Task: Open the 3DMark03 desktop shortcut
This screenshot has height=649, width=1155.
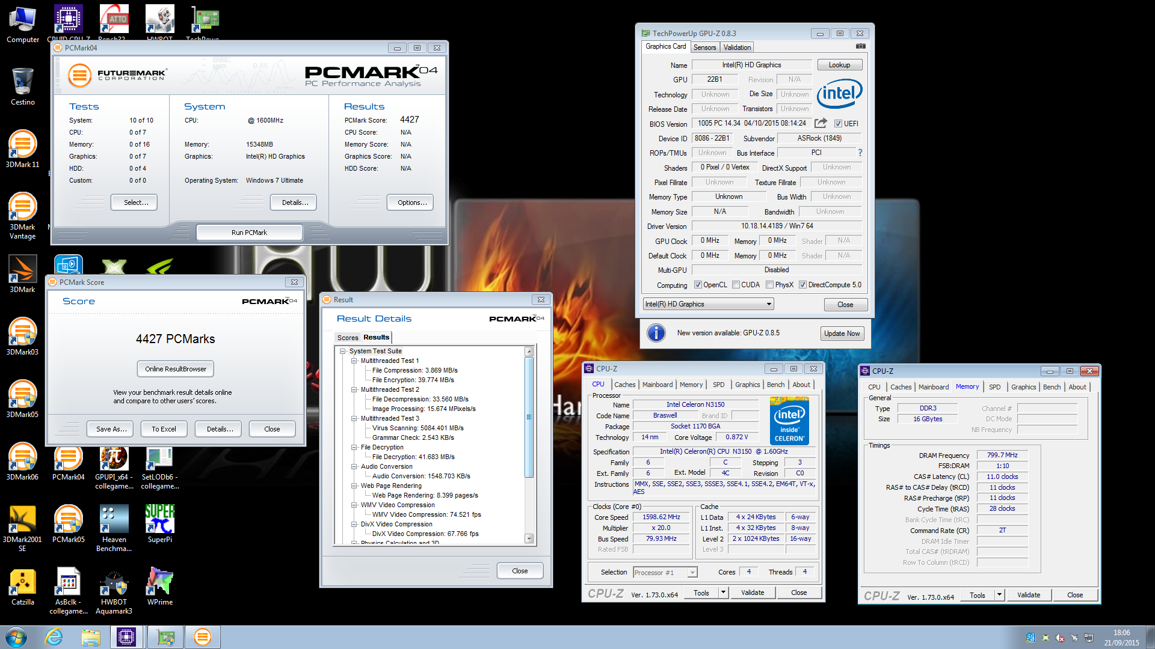Action: [23, 337]
